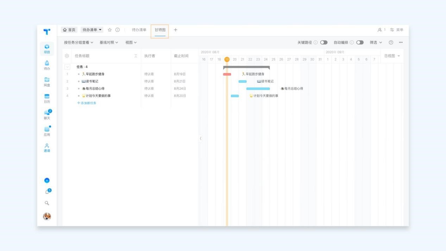Screen dimensions: 446x251
Task: Open the 邀请 invite members icon
Action: [47, 148]
